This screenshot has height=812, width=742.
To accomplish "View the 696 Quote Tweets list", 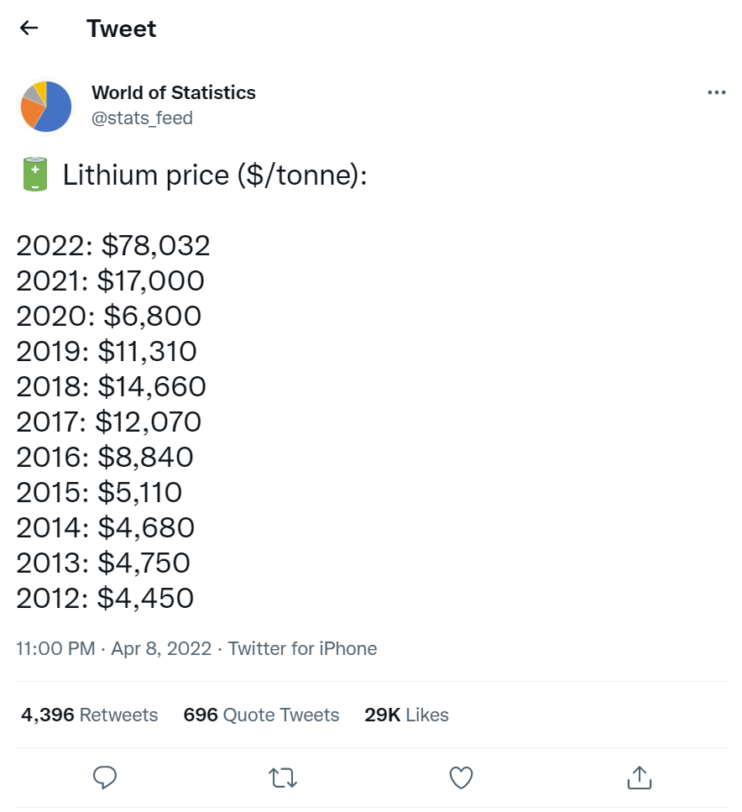I will [x=261, y=715].
